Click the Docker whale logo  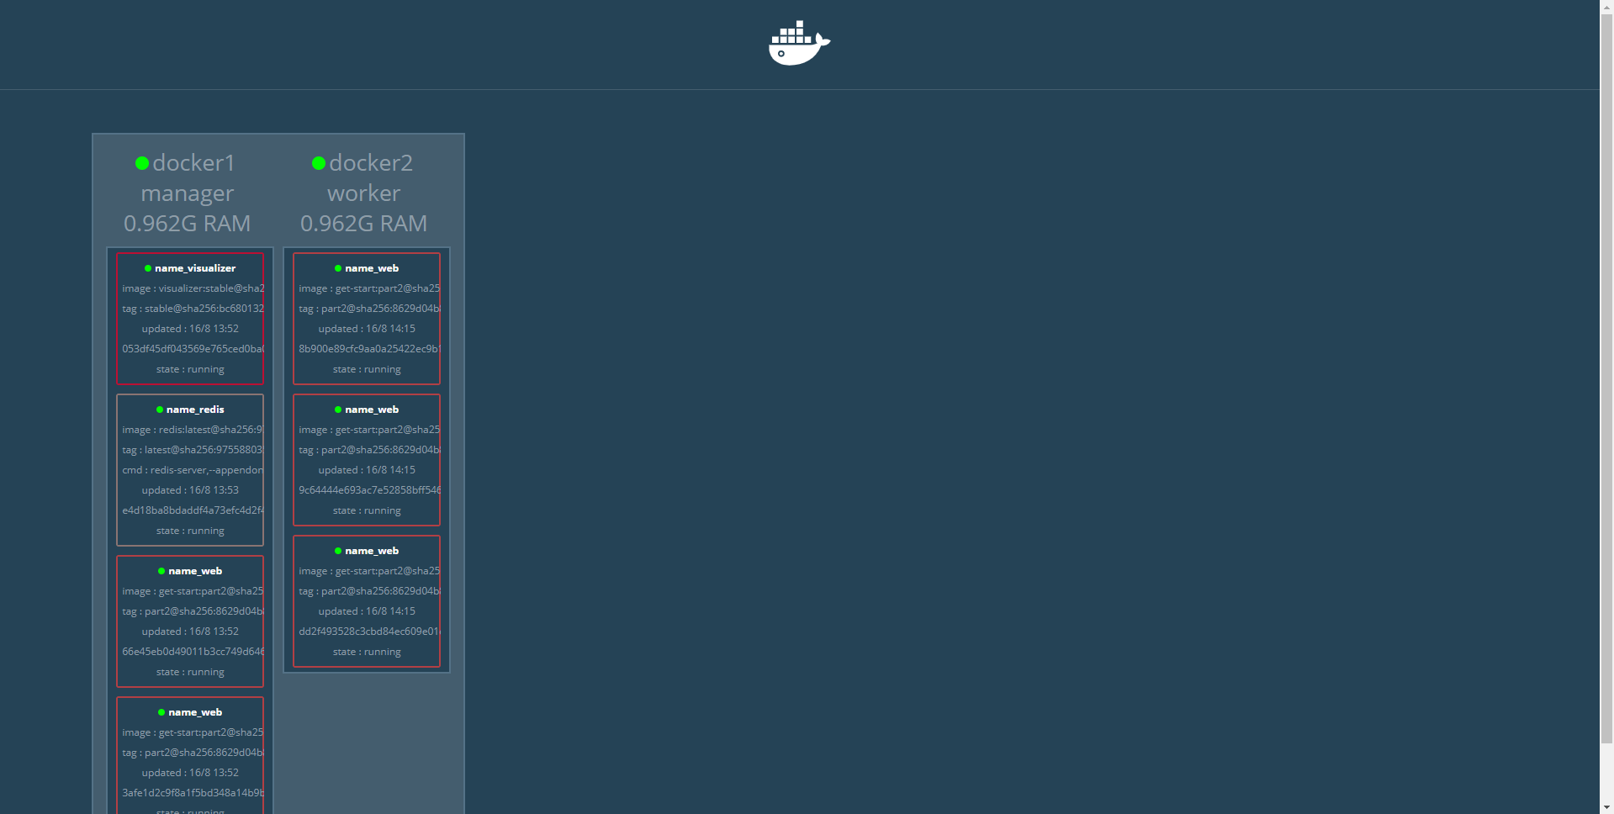[799, 43]
